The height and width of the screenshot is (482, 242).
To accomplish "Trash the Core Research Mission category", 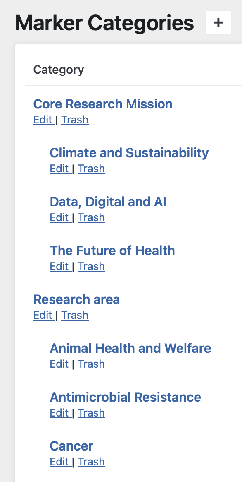I will 75,120.
